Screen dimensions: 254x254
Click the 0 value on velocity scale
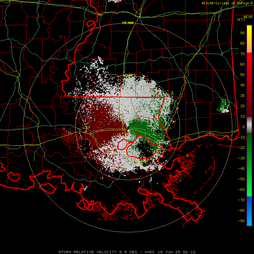[x=244, y=127]
